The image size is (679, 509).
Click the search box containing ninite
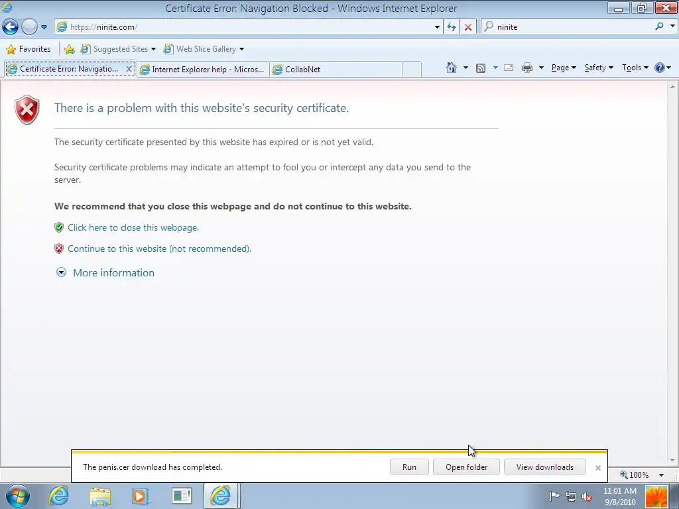(x=568, y=27)
